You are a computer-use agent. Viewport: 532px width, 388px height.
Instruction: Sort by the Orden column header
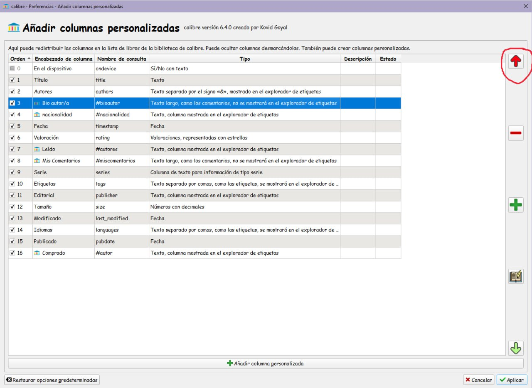20,59
